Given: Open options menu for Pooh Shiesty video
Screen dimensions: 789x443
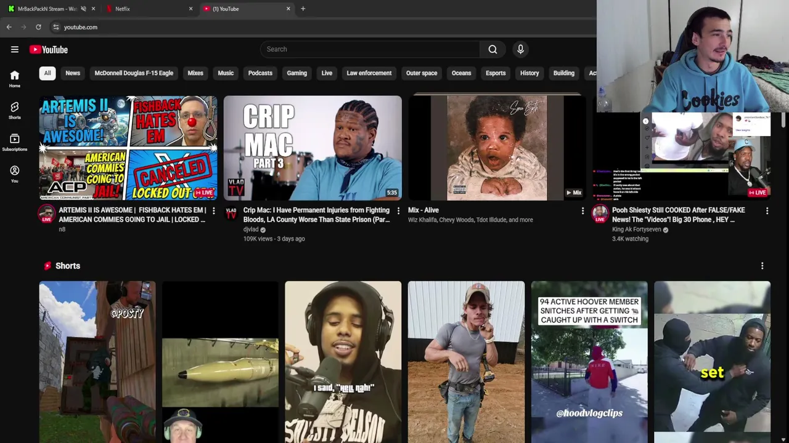Looking at the screenshot, I should click(767, 211).
